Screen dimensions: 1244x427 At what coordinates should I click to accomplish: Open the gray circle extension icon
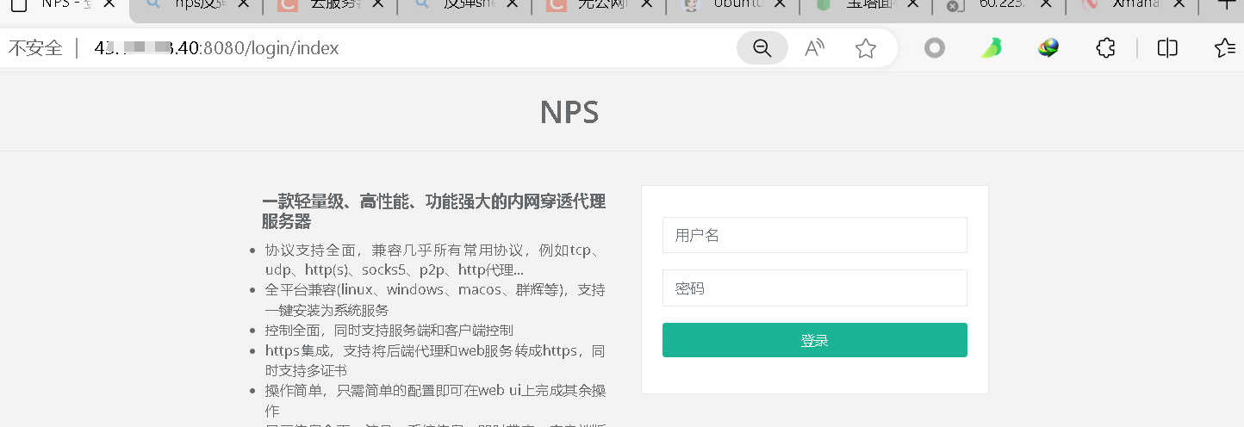tap(935, 48)
